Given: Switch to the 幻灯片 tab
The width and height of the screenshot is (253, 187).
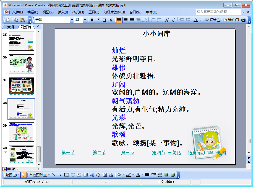Looking at the screenshot, I should [26, 27].
